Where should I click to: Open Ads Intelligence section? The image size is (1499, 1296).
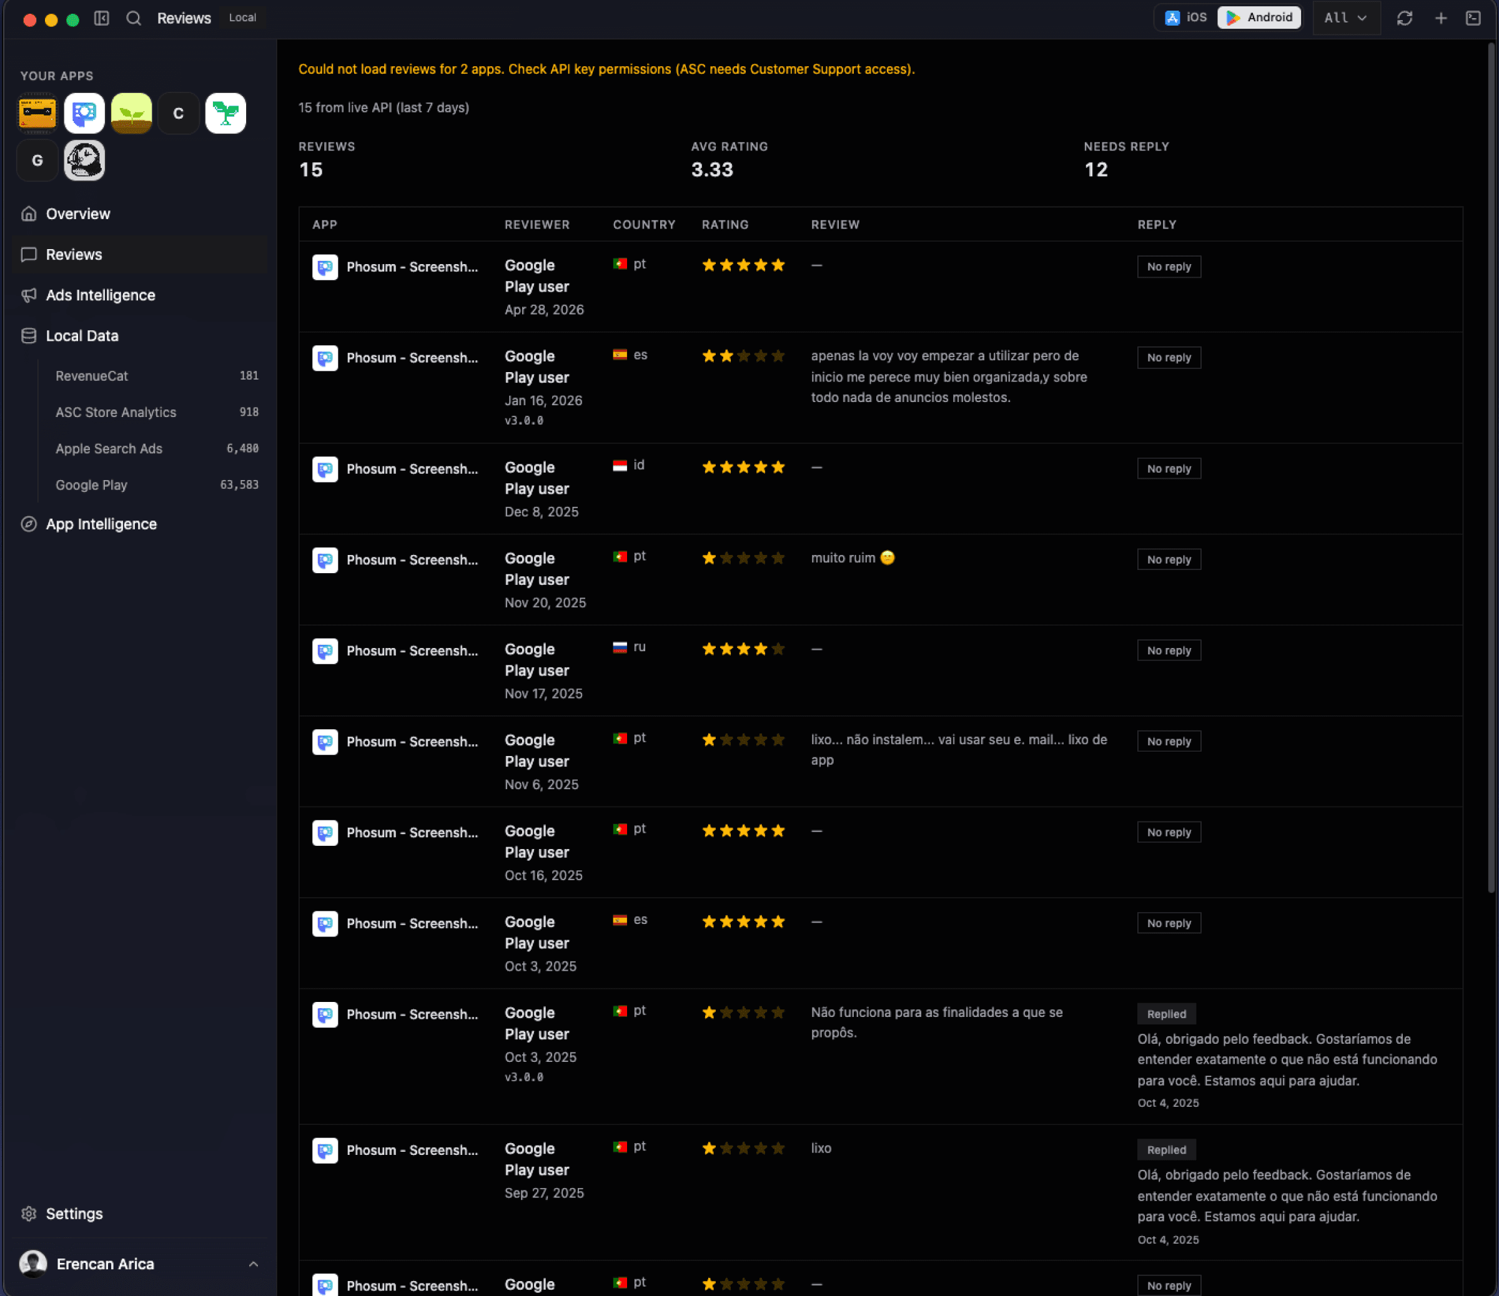(x=140, y=295)
